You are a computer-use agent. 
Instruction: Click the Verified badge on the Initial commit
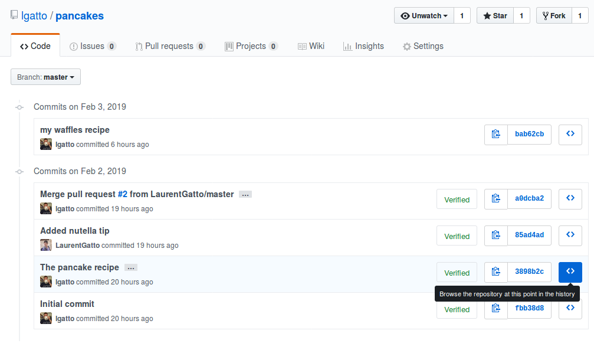pos(457,309)
